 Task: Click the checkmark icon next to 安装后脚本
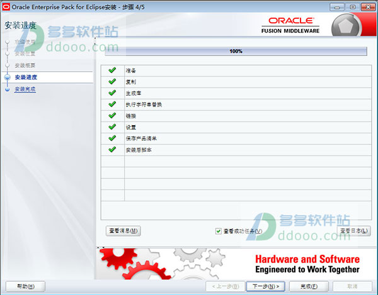coord(112,150)
